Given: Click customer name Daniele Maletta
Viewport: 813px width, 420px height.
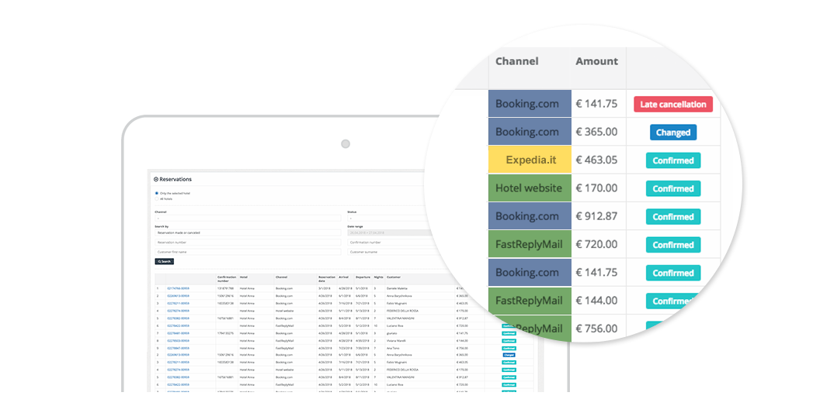Looking at the screenshot, I should coord(397,288).
